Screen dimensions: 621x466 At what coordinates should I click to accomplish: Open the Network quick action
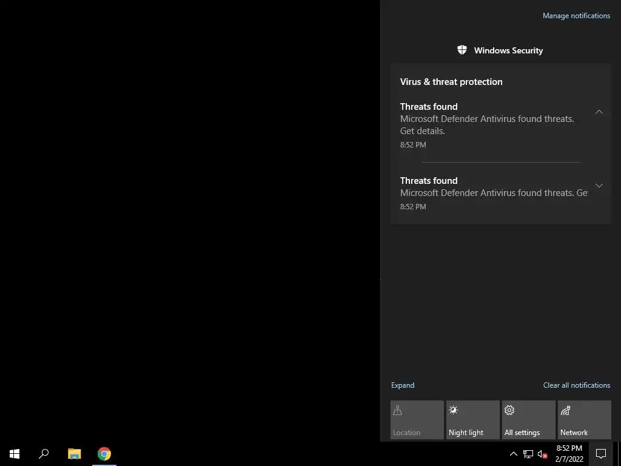click(585, 420)
